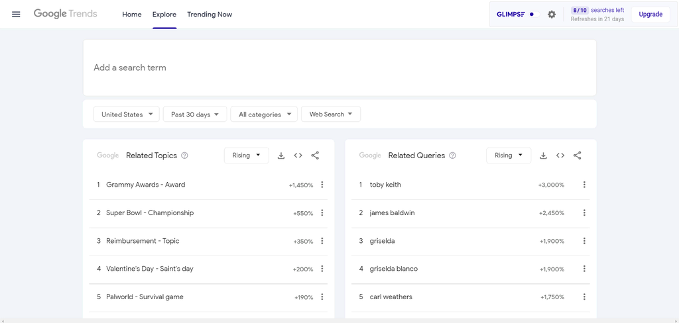Image resolution: width=679 pixels, height=323 pixels.
Task: Expand the United States region dropdown
Action: 127,115
